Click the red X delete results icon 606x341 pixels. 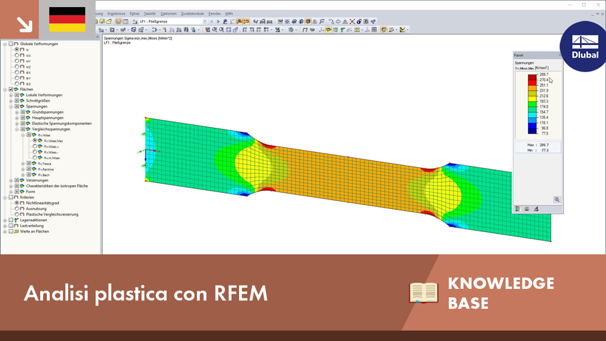point(352,22)
